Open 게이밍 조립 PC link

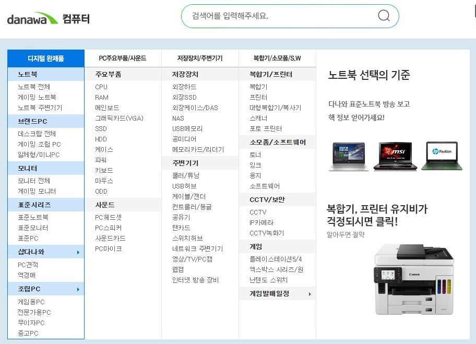pyautogui.click(x=39, y=144)
